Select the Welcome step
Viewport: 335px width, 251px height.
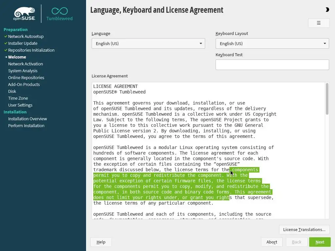[17, 57]
